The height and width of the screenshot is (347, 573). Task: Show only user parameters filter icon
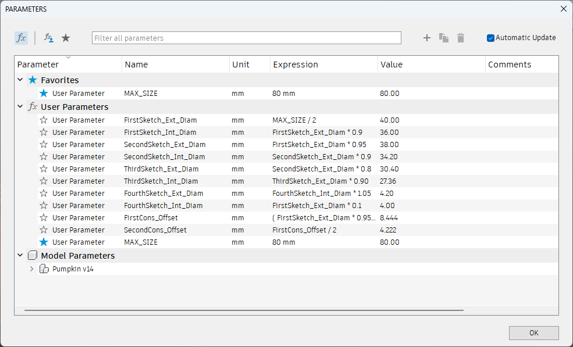[x=49, y=38]
